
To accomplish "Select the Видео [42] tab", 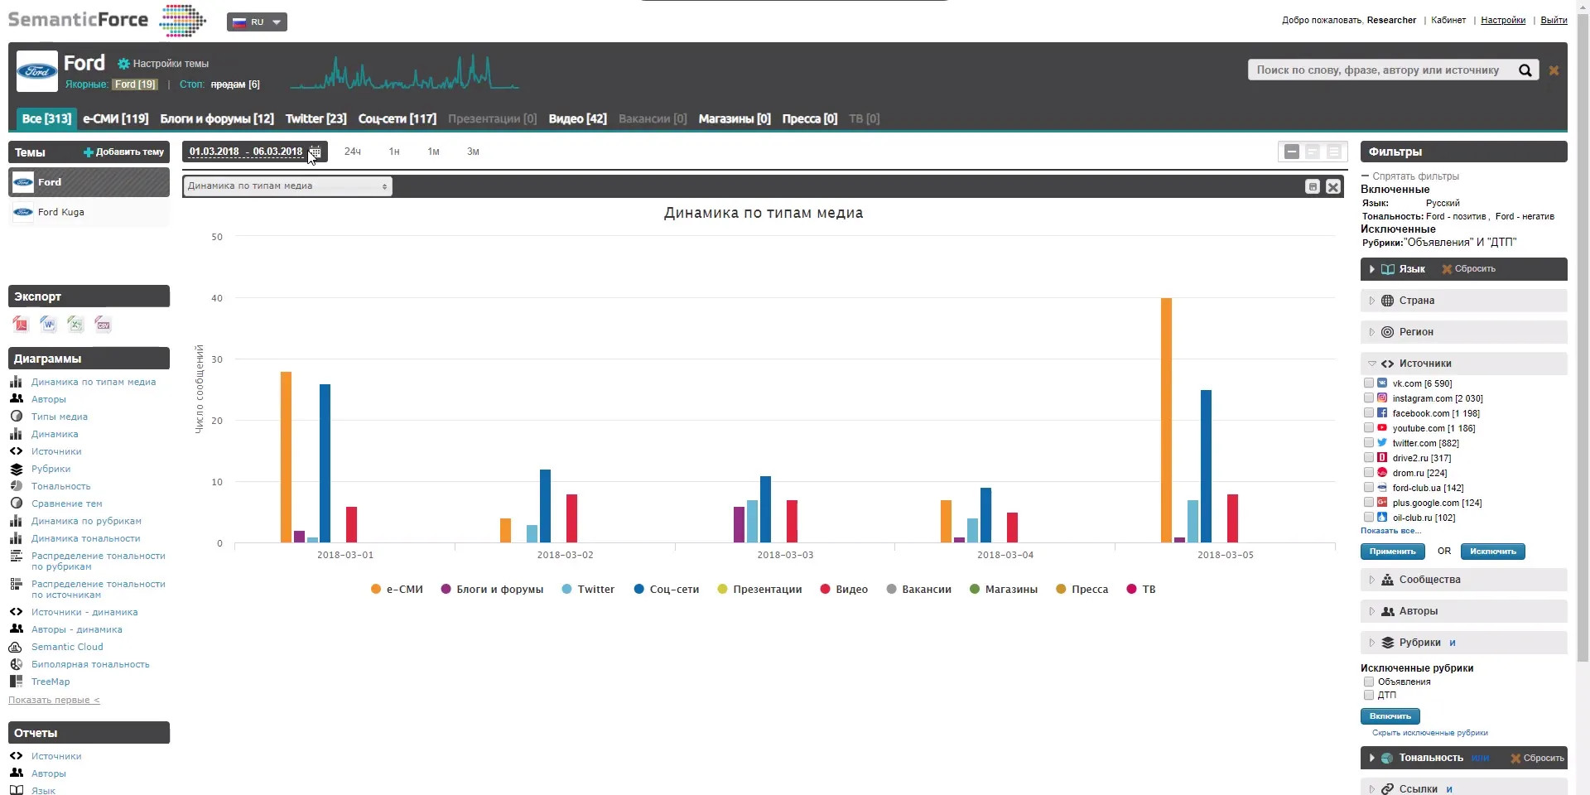I will 577,119.
